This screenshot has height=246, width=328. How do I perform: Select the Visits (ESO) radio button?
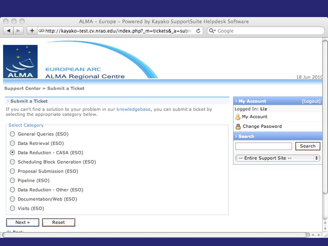tap(12, 208)
